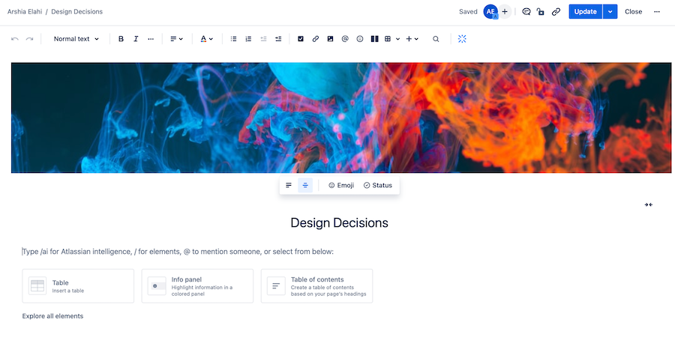675x340 pixels.
Task: Insert an @ mention
Action: [x=345, y=39]
